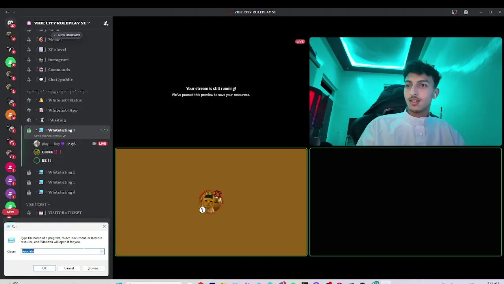Go forward with the title bar right arrow
The width and height of the screenshot is (504, 284).
pyautogui.click(x=14, y=12)
